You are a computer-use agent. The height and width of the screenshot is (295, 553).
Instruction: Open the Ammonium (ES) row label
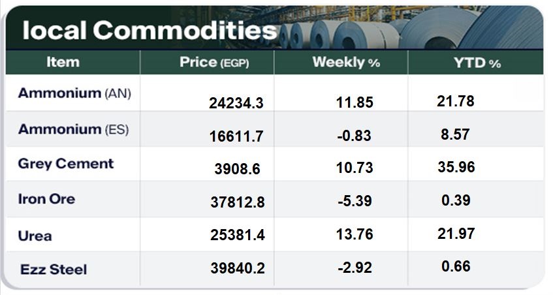click(x=73, y=129)
